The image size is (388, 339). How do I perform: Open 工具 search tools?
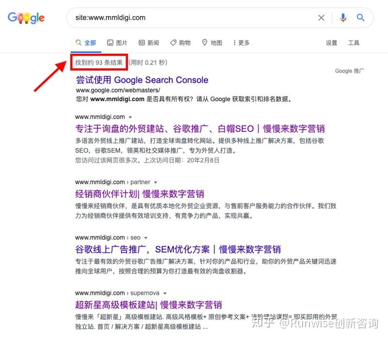click(x=354, y=43)
